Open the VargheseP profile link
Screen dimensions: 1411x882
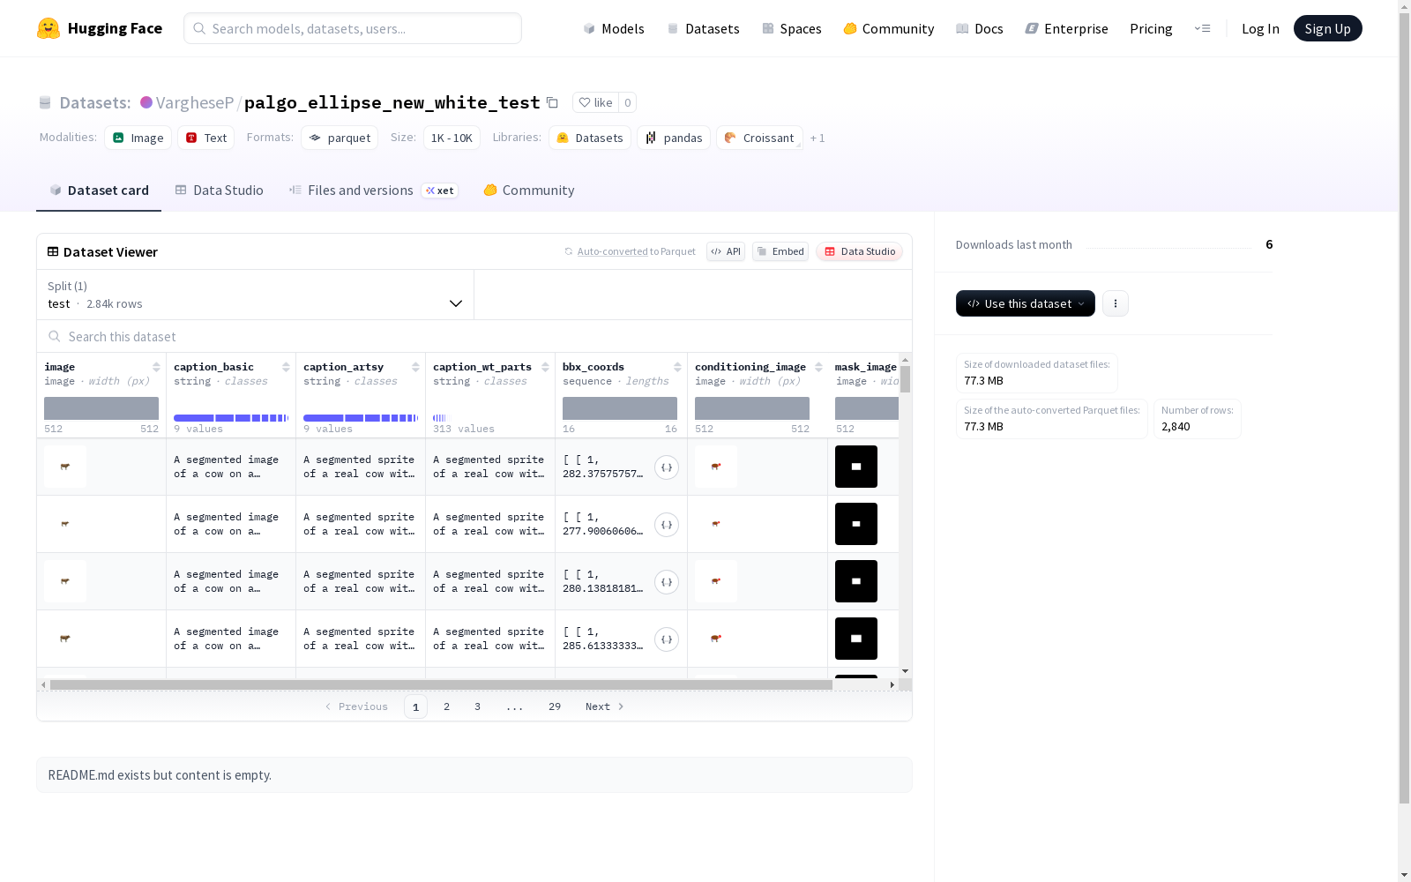(195, 102)
